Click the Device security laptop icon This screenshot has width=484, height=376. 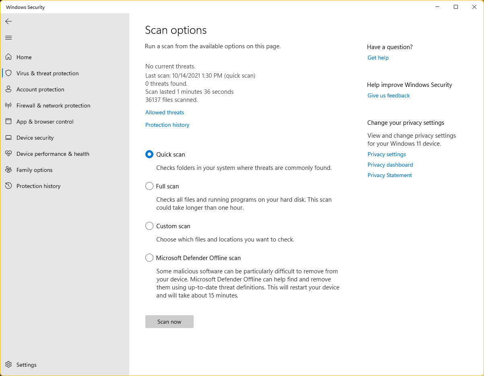8,138
